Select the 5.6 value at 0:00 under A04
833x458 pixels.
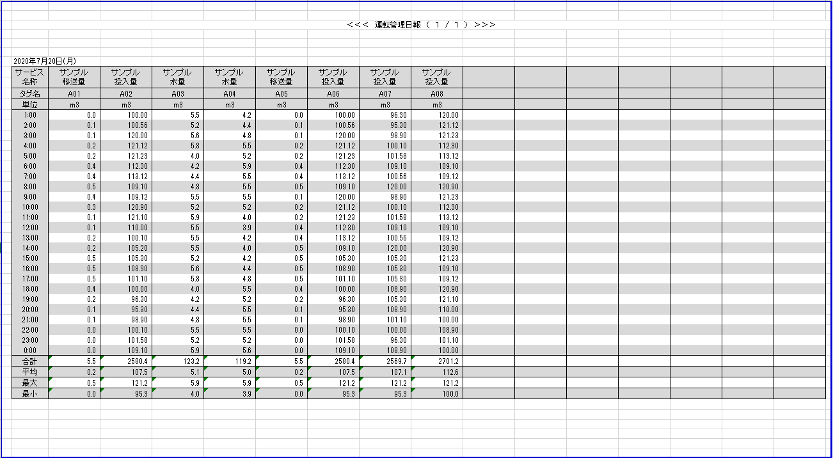pos(230,351)
